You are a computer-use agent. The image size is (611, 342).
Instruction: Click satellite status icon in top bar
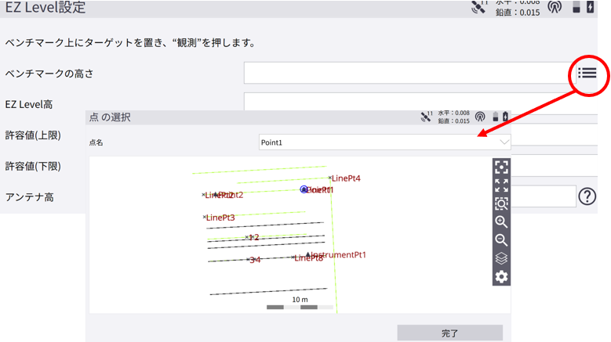click(478, 7)
